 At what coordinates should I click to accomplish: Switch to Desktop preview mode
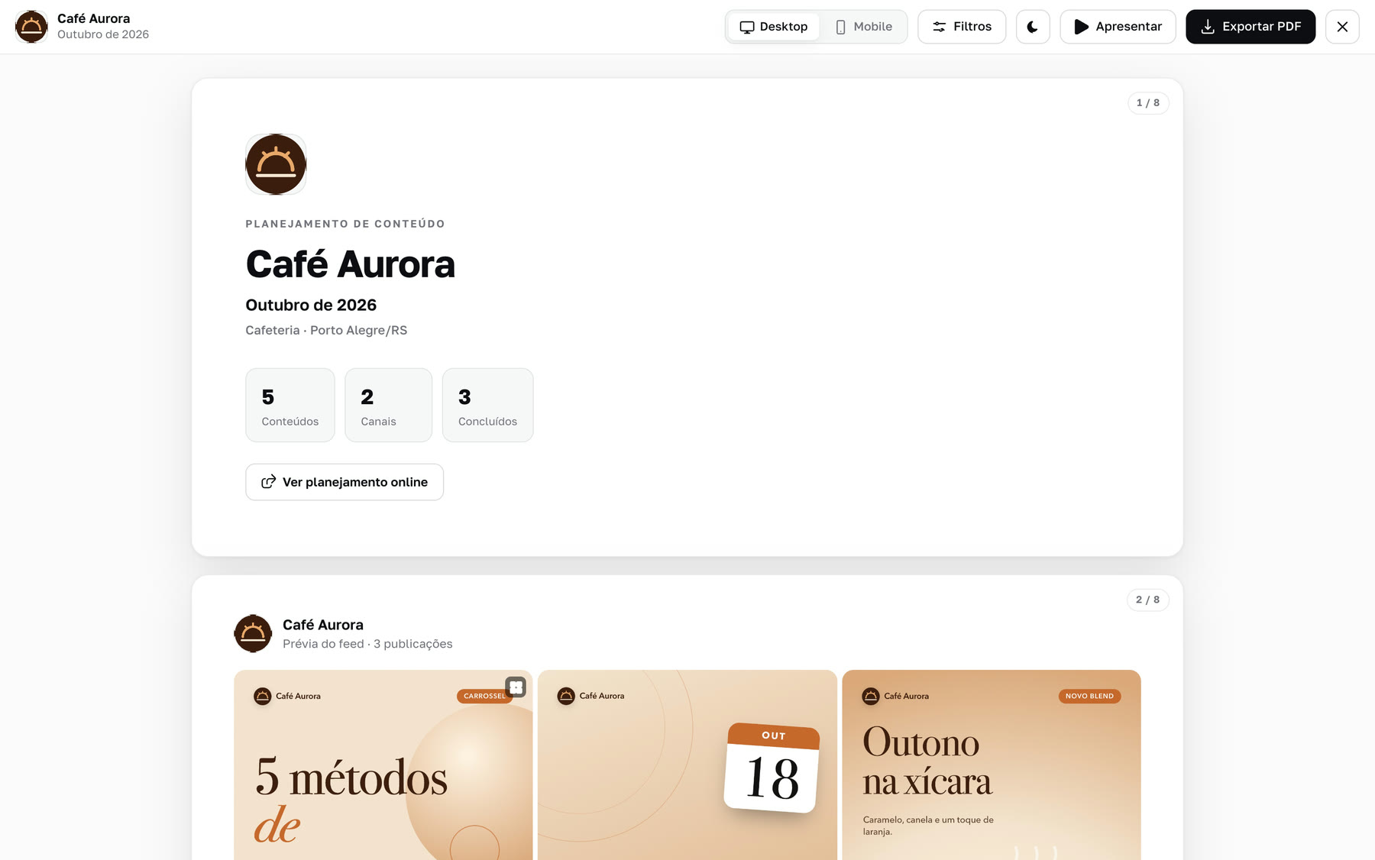tap(774, 27)
